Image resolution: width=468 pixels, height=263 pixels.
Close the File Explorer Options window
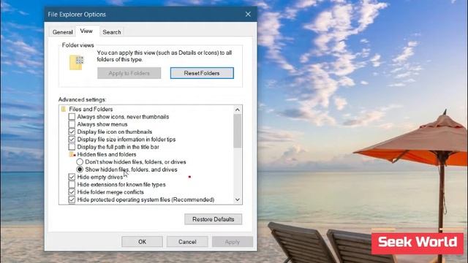tap(248, 14)
